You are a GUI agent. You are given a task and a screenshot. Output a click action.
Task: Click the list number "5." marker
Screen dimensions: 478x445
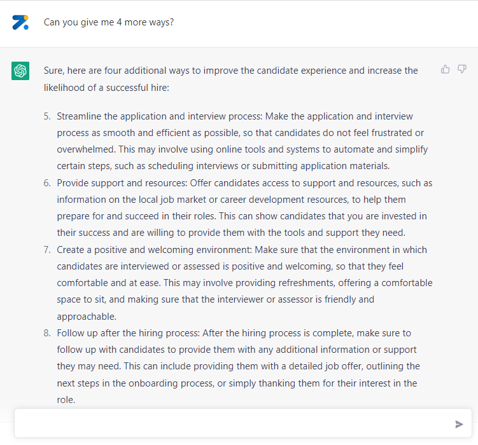[x=47, y=116]
